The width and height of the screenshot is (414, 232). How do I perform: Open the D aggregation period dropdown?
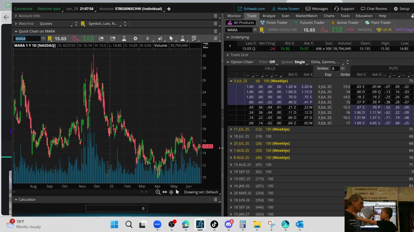pyautogui.click(x=147, y=39)
